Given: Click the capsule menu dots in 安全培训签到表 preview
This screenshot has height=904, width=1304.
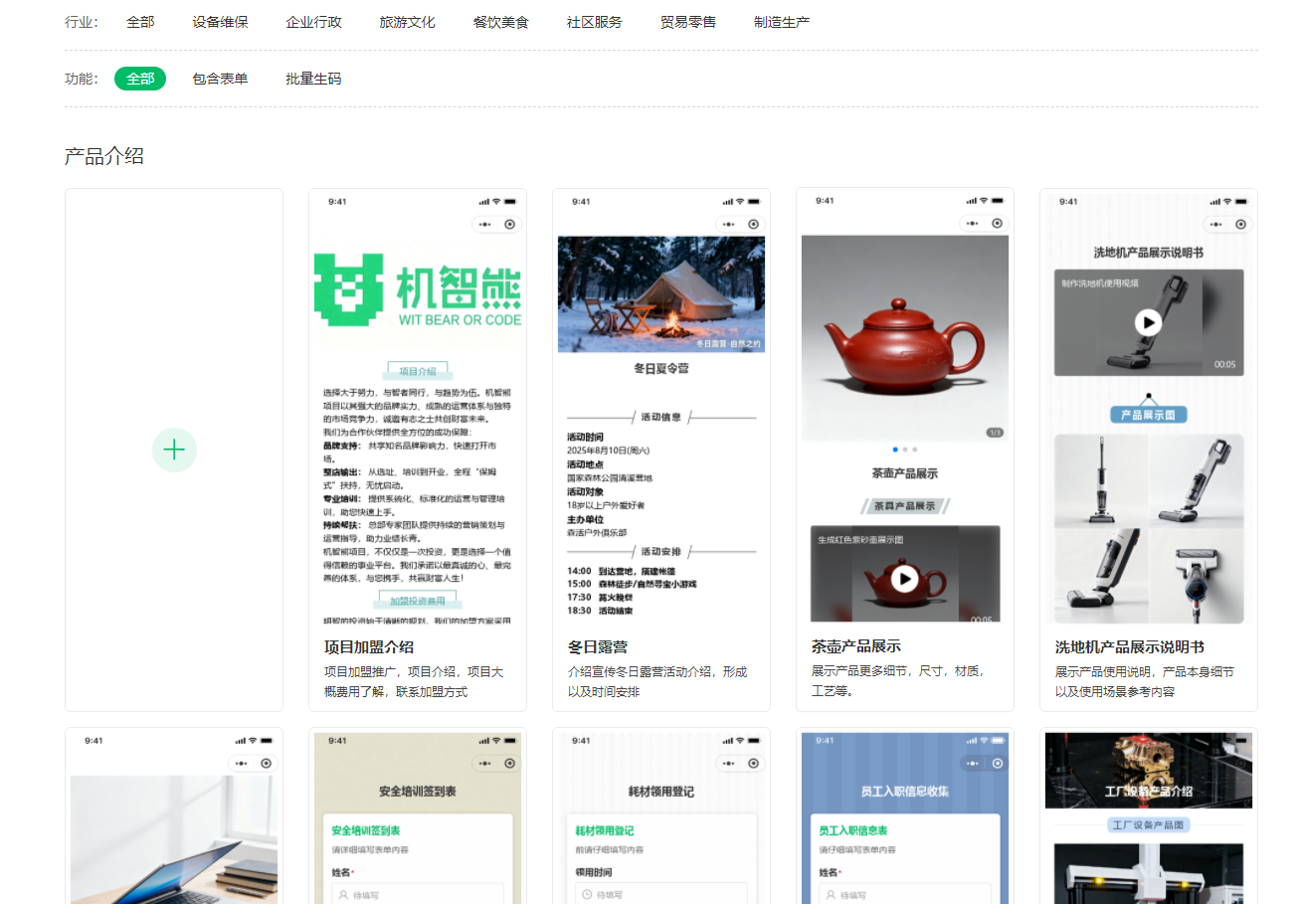Looking at the screenshot, I should pyautogui.click(x=485, y=764).
